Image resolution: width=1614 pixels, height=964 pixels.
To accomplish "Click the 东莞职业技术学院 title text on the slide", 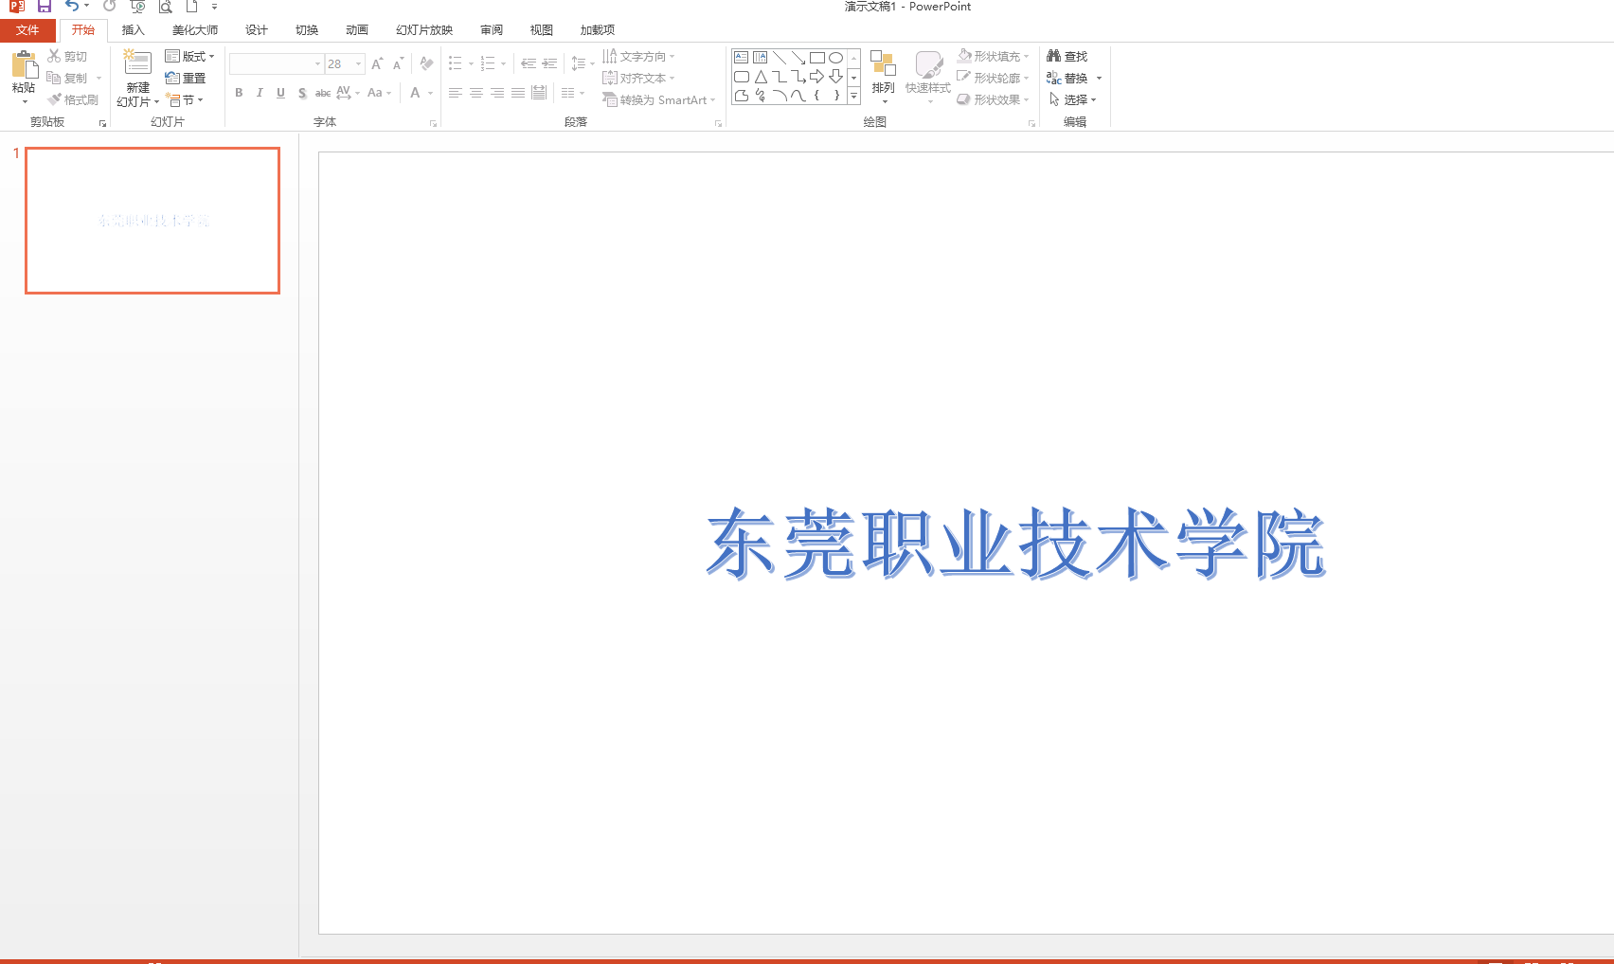I will pyautogui.click(x=1015, y=544).
